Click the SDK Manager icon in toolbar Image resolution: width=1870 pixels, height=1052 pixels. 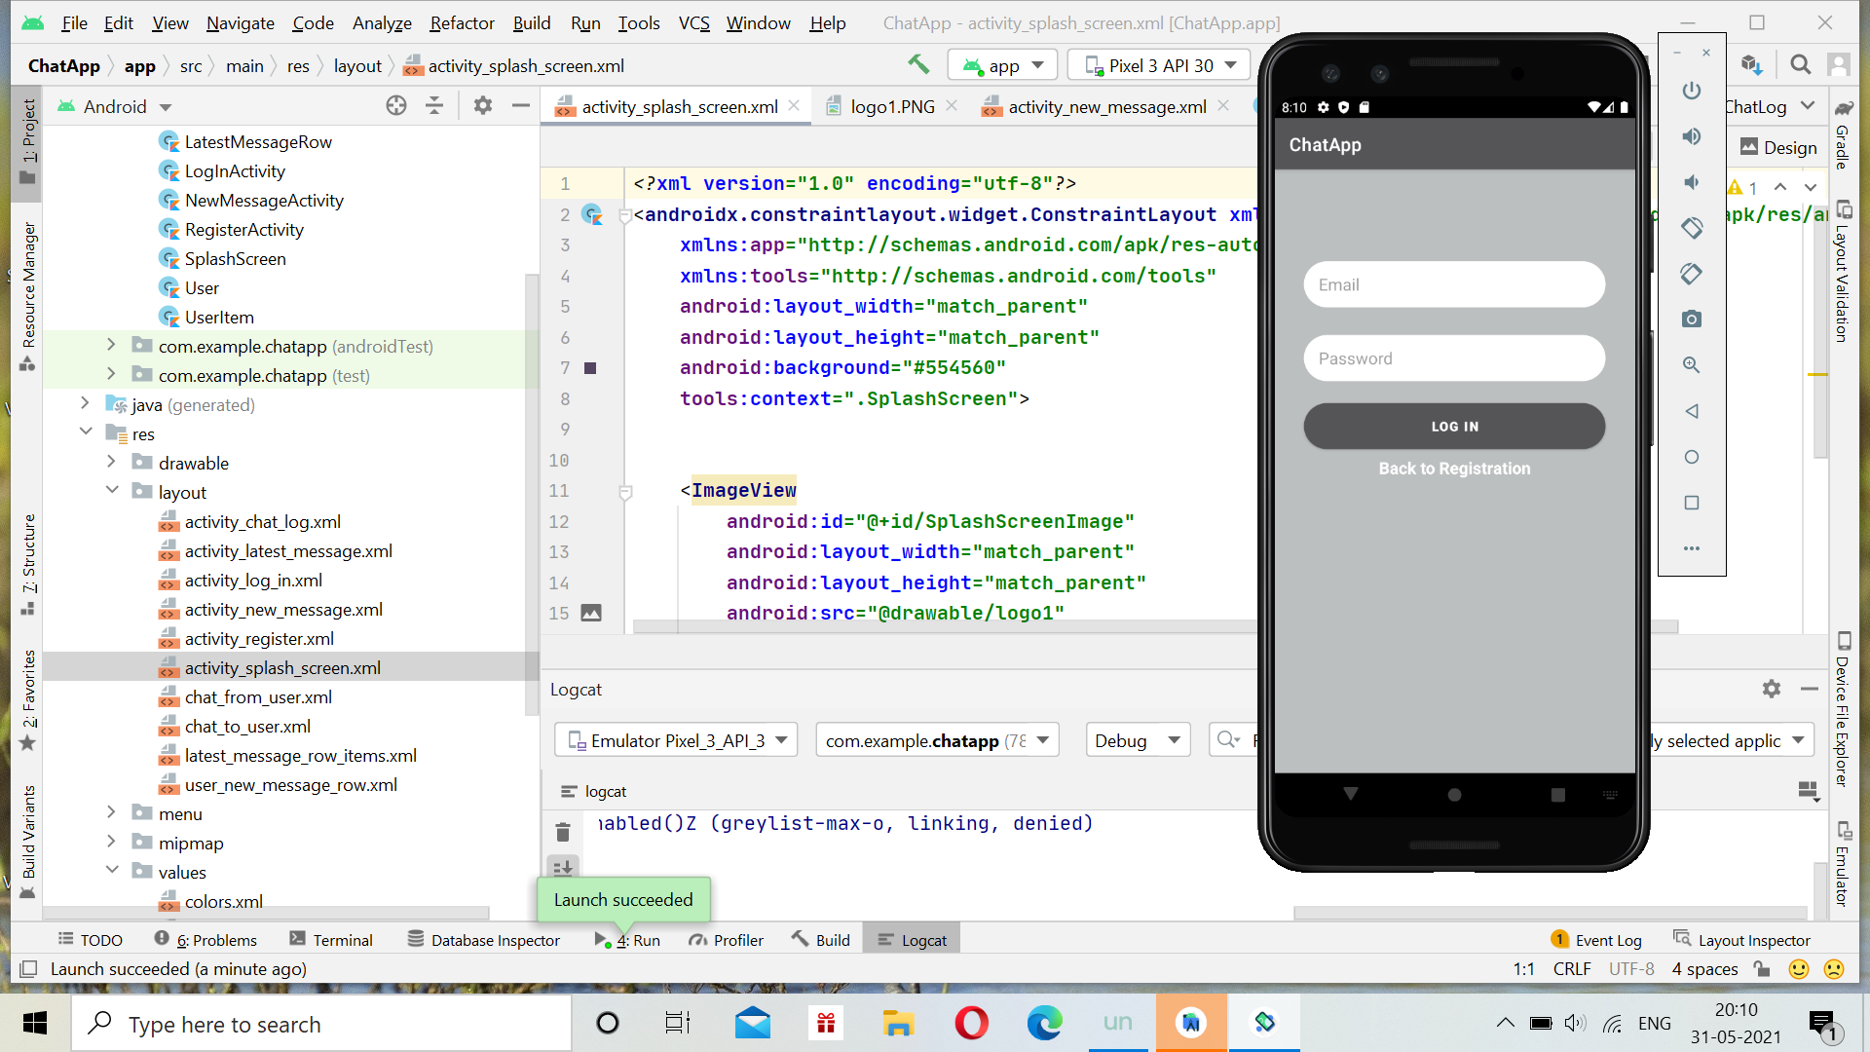pyautogui.click(x=1751, y=65)
